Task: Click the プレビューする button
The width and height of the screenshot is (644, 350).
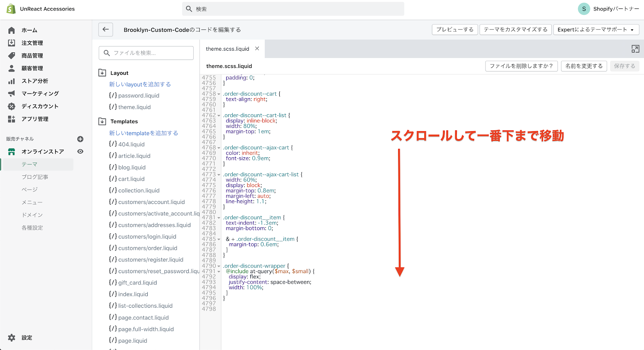Action: point(455,30)
